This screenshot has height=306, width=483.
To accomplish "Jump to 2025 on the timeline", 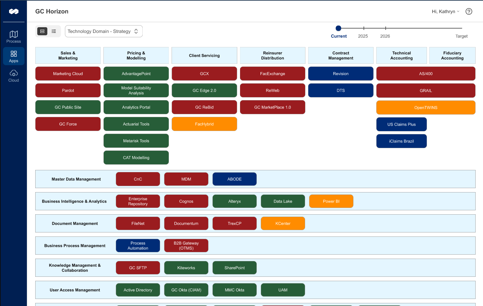I will (364, 29).
